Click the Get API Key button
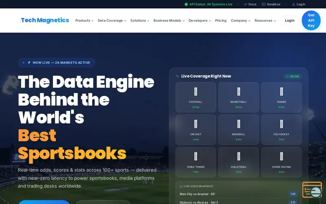Screen dimensions: 326x204 pyautogui.click(x=311, y=20)
